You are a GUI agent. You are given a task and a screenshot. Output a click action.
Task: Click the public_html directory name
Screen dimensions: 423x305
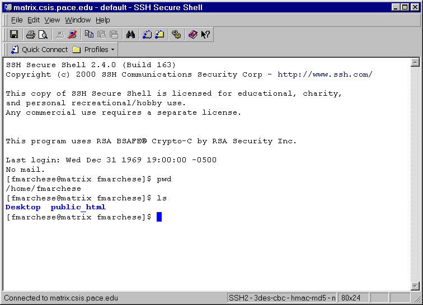pos(78,207)
